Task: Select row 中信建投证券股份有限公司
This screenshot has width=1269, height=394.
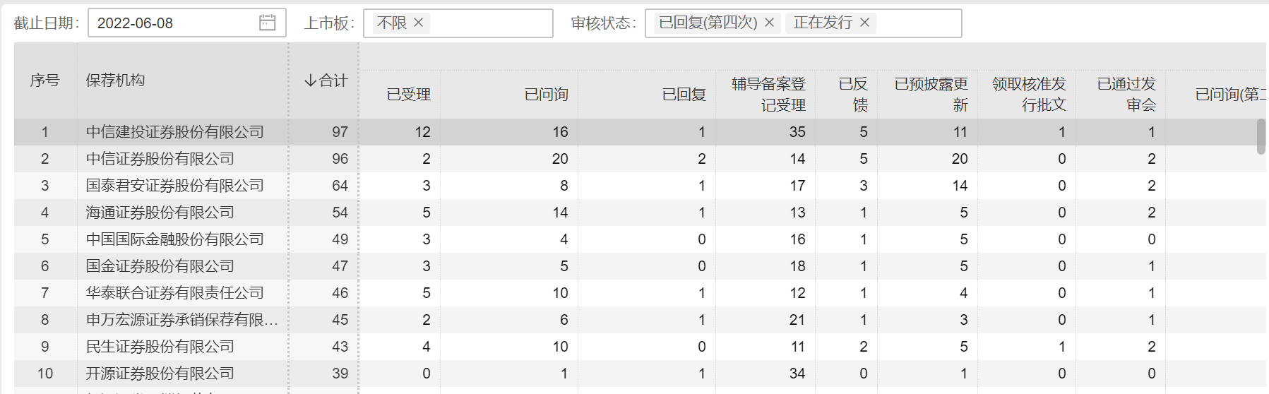Action: click(641, 132)
